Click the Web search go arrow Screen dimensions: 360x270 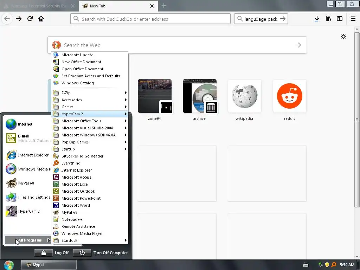point(298,45)
